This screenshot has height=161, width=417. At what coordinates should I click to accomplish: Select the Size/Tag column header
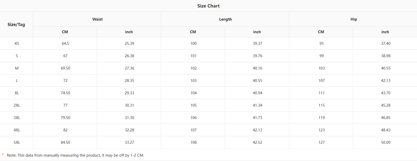coord(16,24)
